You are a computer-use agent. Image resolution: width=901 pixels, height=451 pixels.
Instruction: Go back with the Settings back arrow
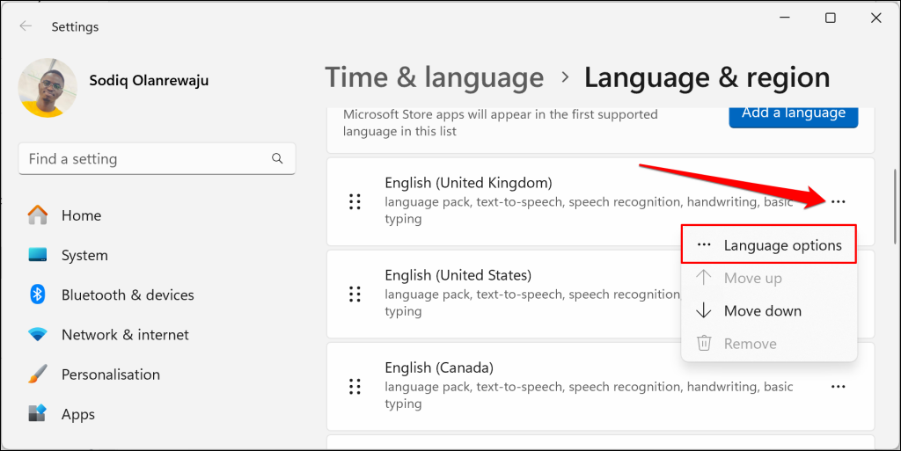coord(26,26)
